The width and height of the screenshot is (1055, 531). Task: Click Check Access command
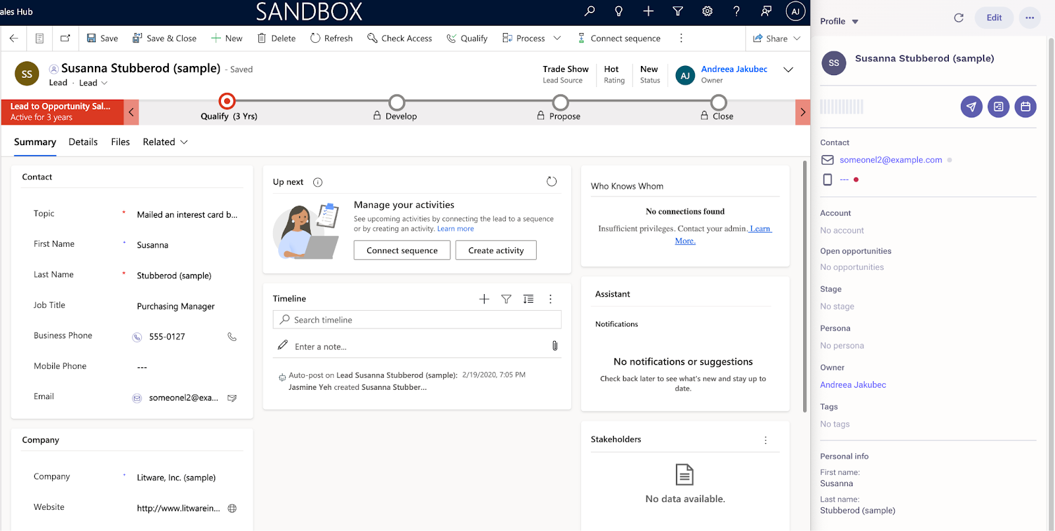(400, 38)
